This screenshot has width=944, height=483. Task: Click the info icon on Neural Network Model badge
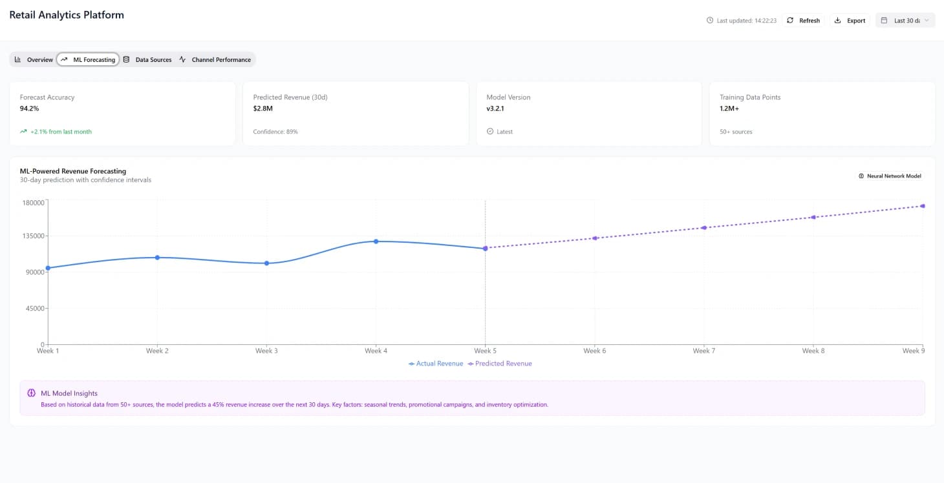pyautogui.click(x=861, y=175)
